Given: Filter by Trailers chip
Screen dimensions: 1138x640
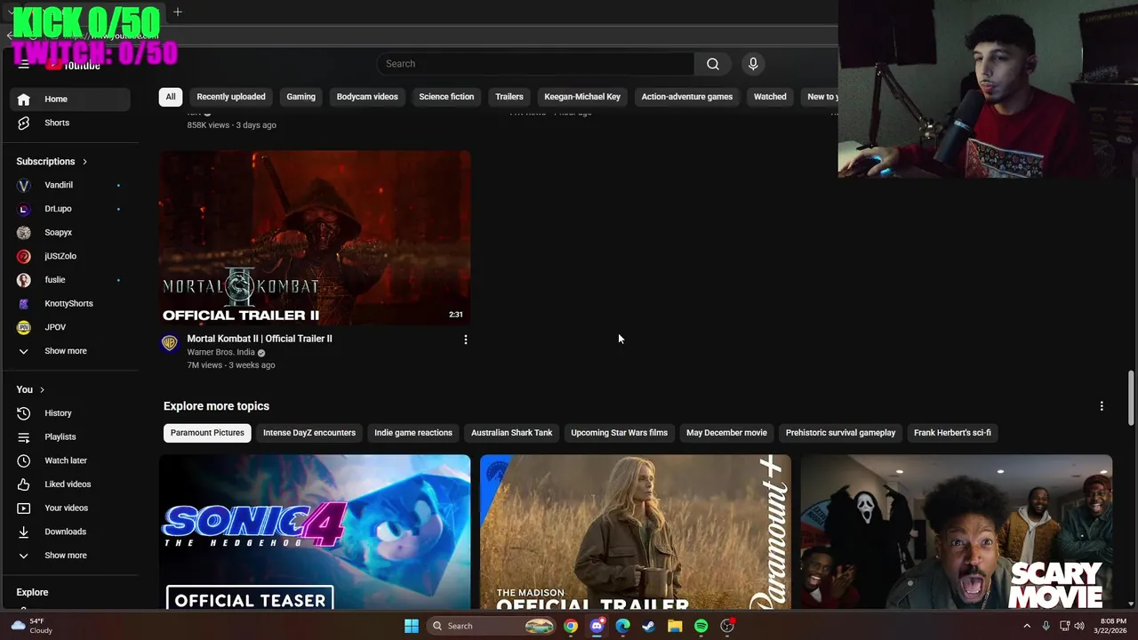Looking at the screenshot, I should [509, 97].
